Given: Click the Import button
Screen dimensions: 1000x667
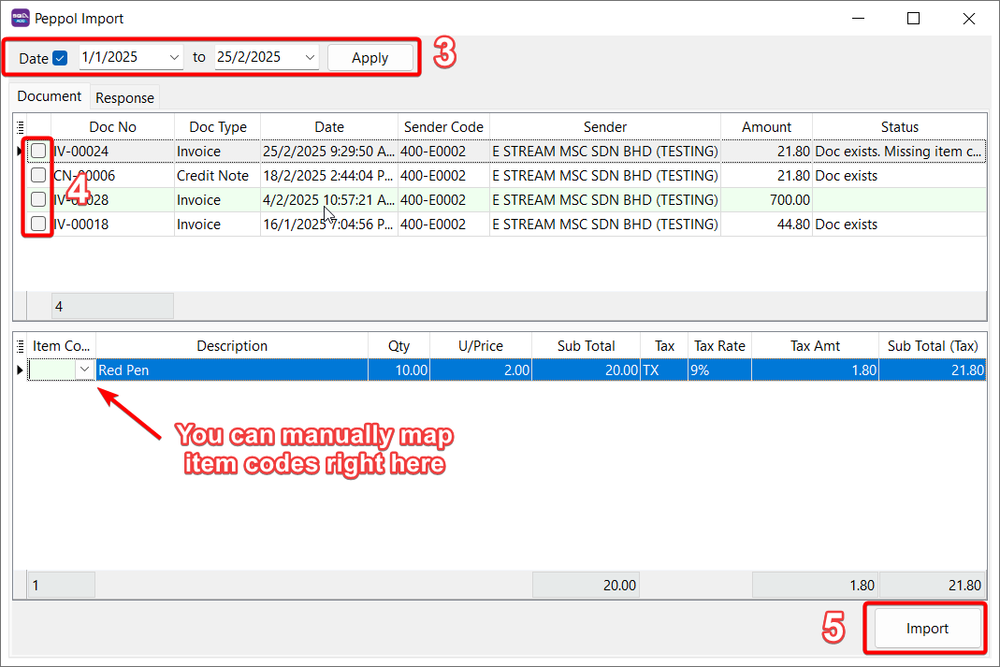Looking at the screenshot, I should tap(926, 629).
